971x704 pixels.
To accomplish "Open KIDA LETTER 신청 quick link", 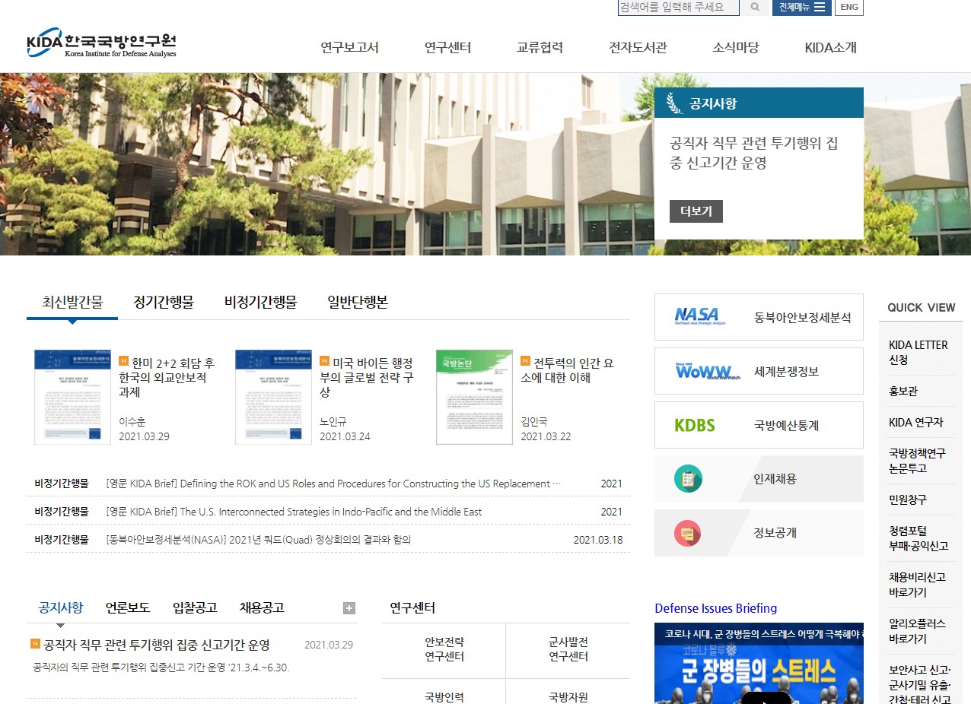I will coord(918,352).
